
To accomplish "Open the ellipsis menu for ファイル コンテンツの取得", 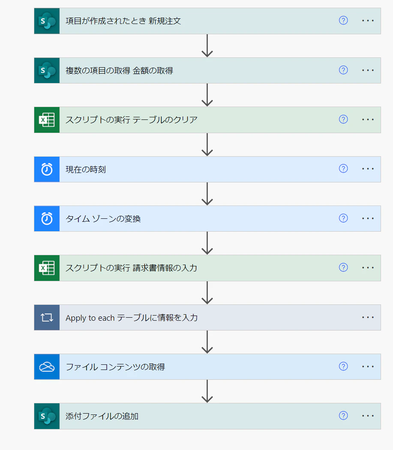I will pyautogui.click(x=368, y=367).
